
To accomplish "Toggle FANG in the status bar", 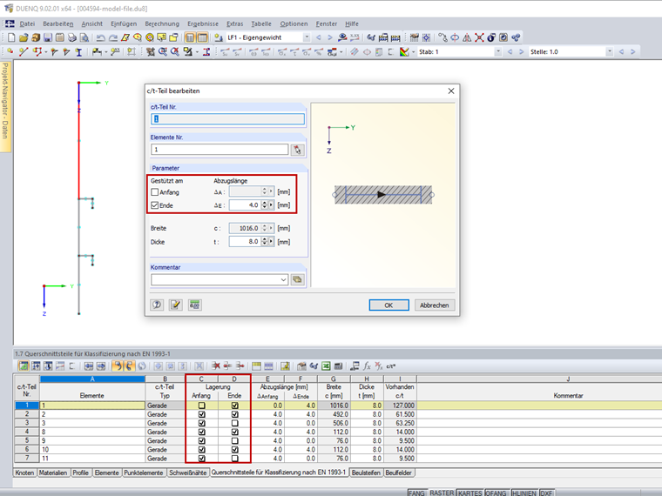I will 416,493.
